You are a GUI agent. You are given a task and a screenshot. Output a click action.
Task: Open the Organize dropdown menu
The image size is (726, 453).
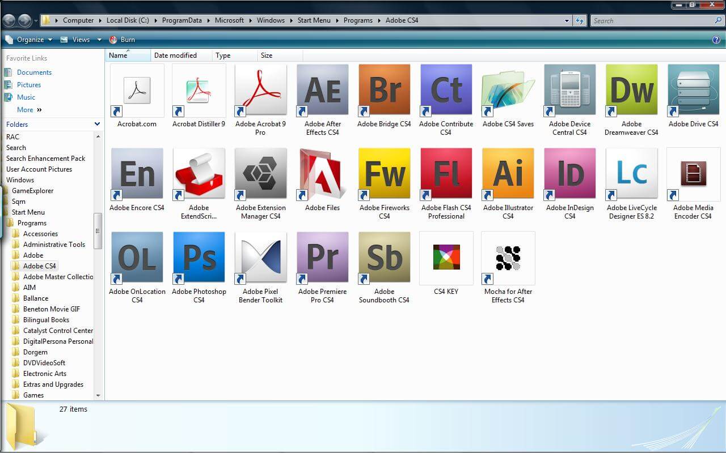pos(28,40)
